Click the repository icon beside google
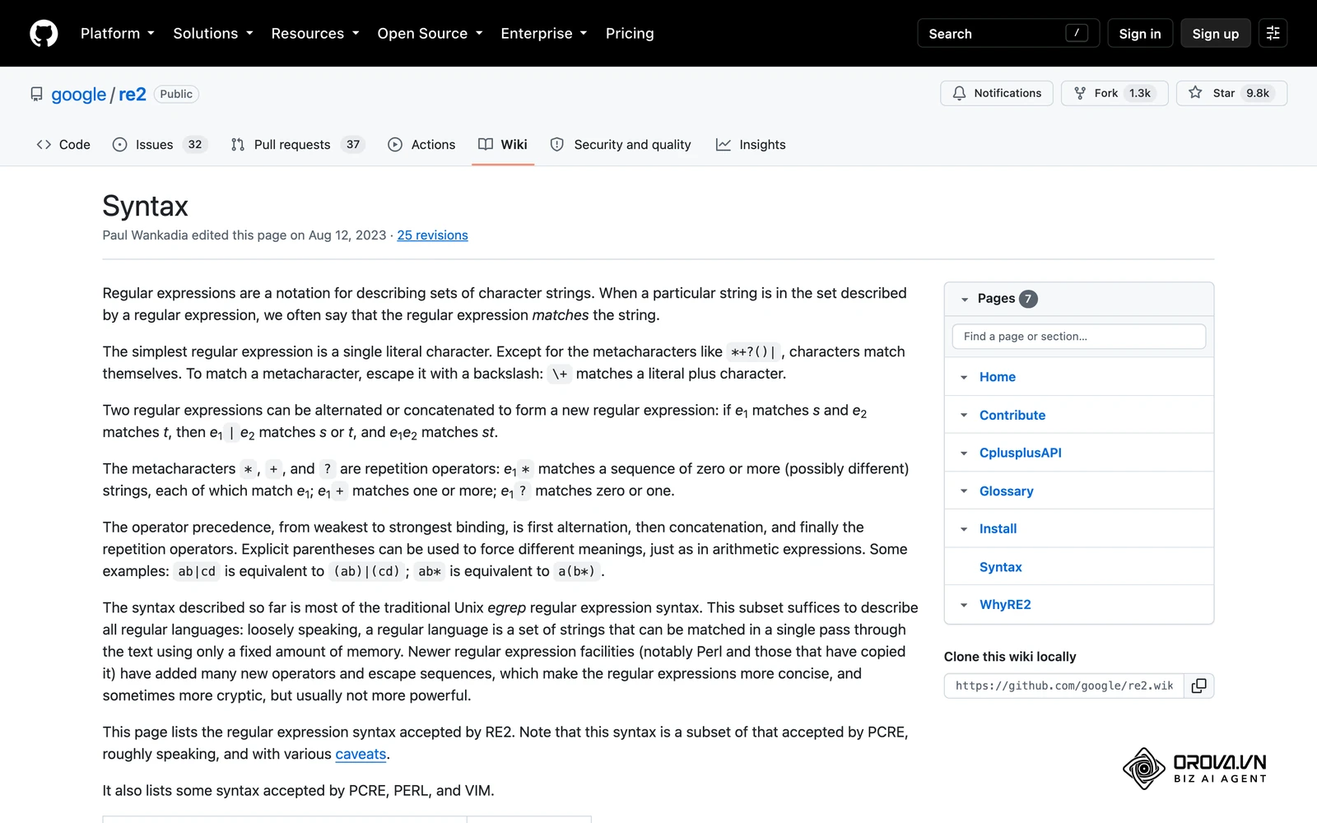1317x823 pixels. [x=36, y=94]
